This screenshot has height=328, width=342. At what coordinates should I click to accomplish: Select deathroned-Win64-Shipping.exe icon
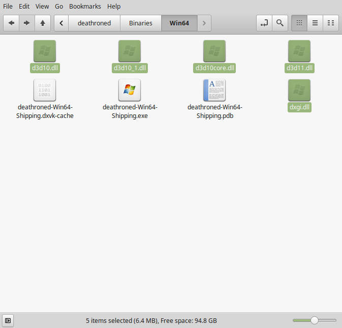130,90
